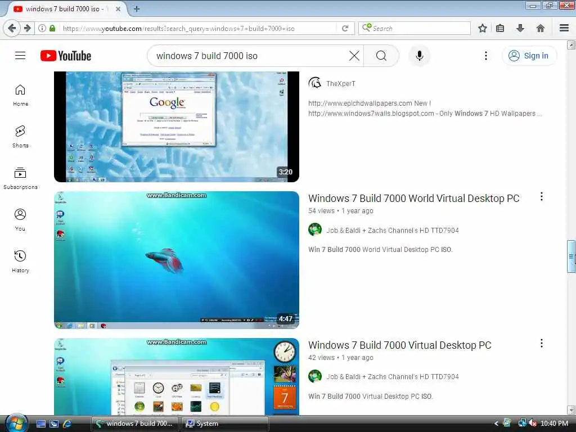Screen dimensions: 576x432
Task: Go to YouTube home via logo
Action: (66, 56)
